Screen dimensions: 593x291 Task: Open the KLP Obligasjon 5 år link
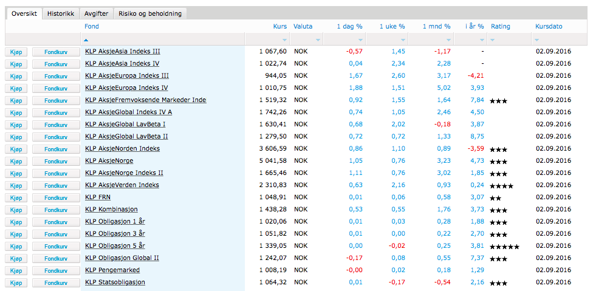point(115,245)
